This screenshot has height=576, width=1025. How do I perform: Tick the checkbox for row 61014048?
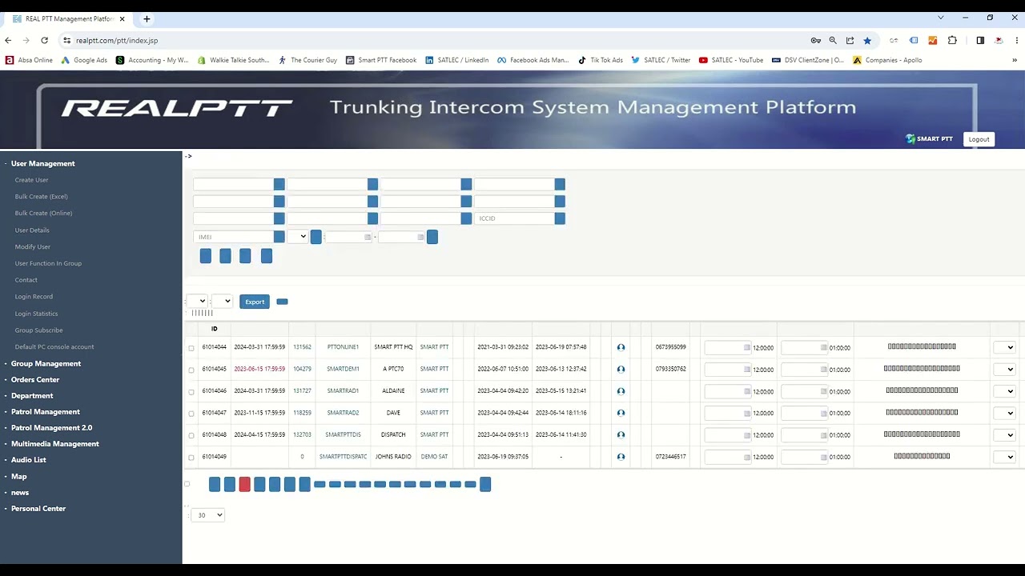pos(191,435)
